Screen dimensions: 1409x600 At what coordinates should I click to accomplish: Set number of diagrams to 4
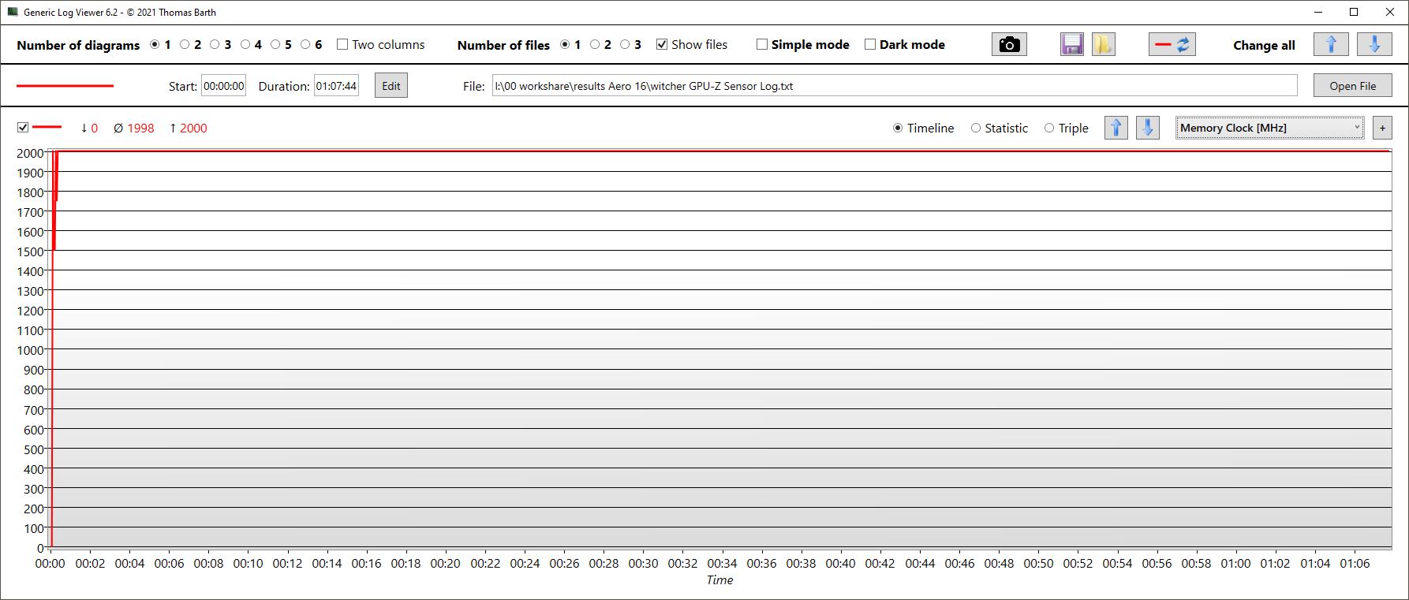pyautogui.click(x=245, y=45)
